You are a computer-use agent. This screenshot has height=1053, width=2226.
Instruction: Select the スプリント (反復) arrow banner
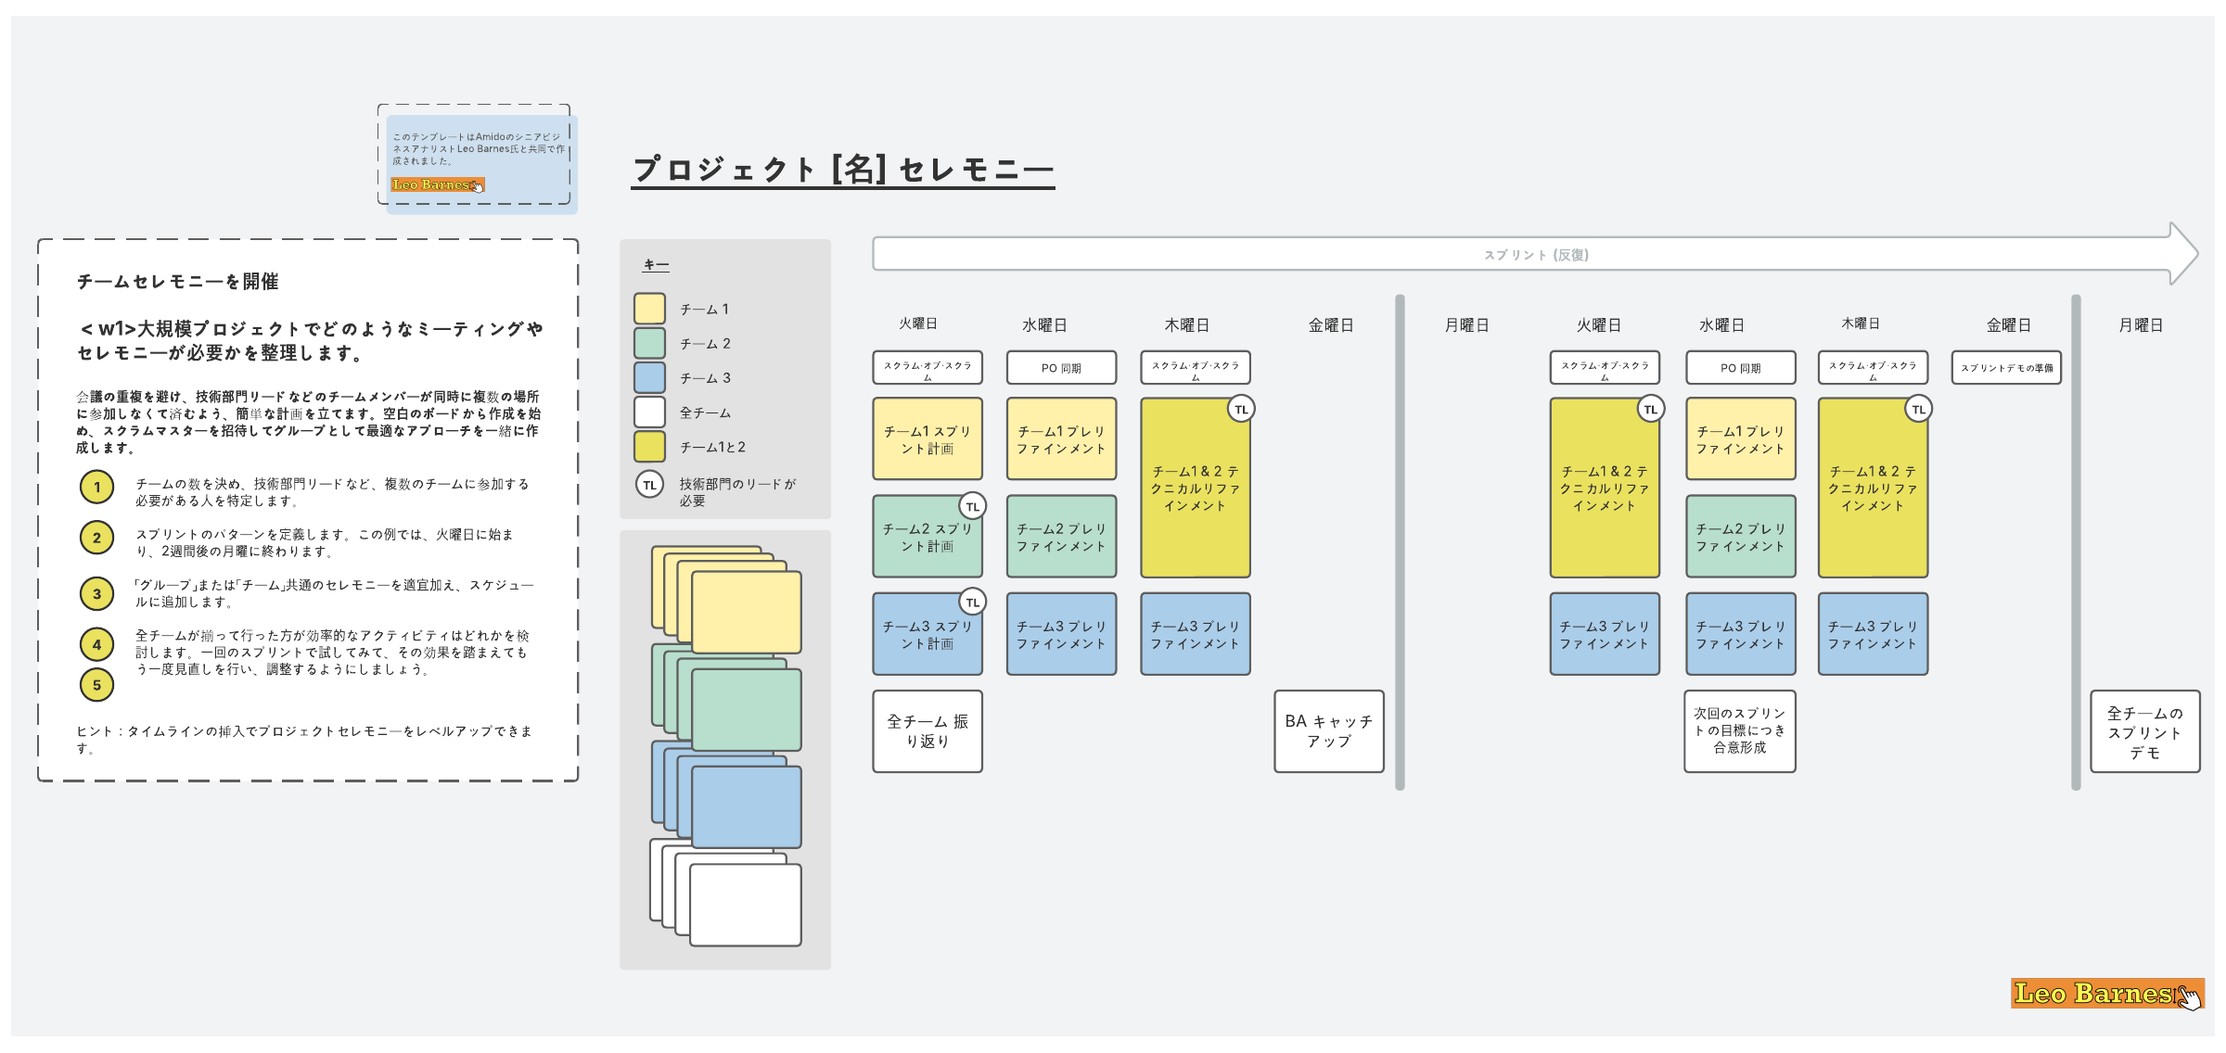[x=1535, y=254]
